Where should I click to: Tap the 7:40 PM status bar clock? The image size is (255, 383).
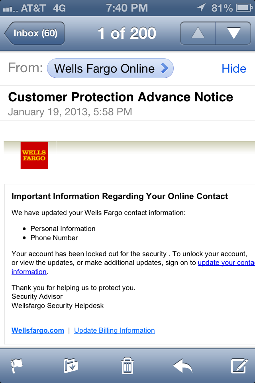tap(127, 8)
